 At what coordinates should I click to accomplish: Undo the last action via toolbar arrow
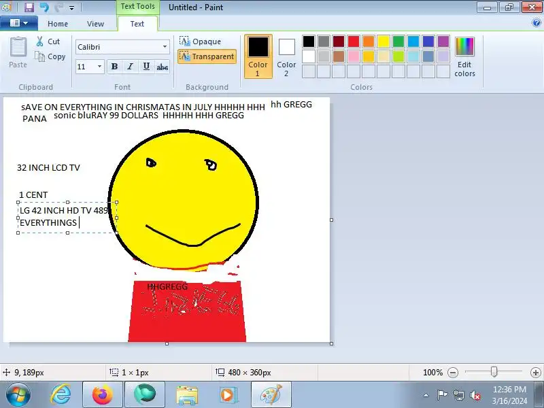[x=44, y=7]
